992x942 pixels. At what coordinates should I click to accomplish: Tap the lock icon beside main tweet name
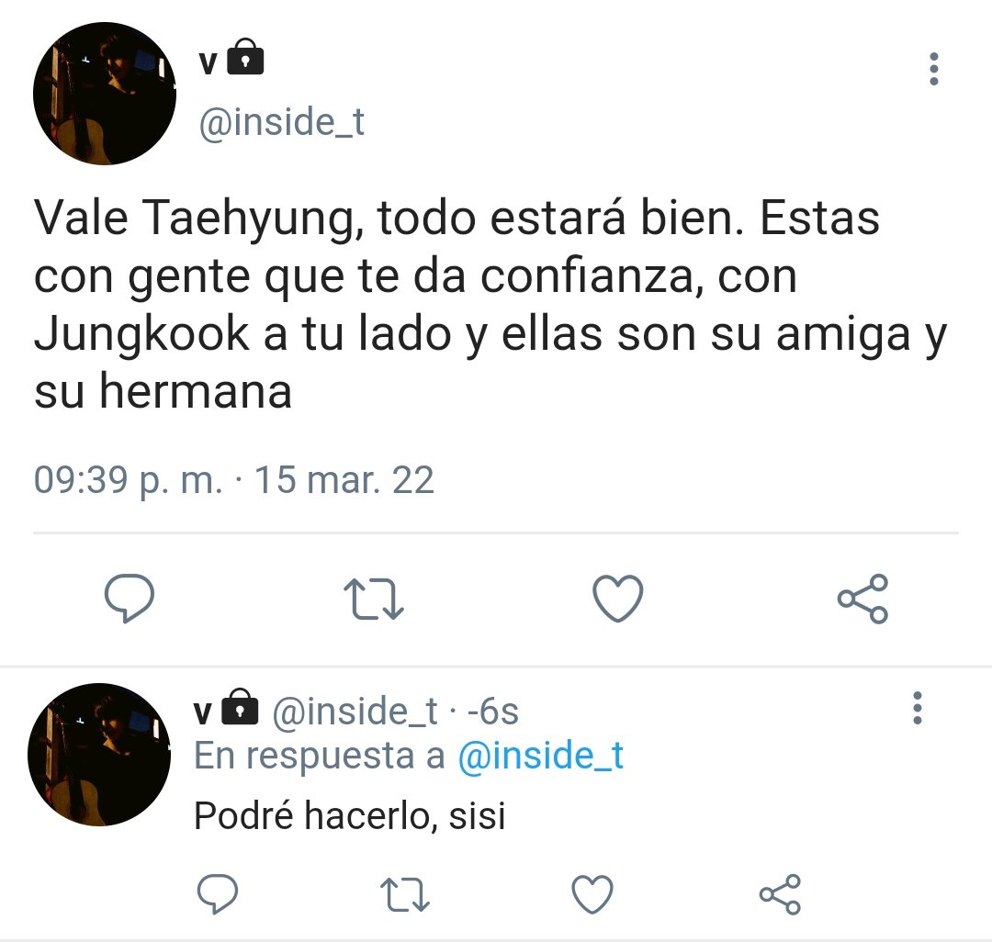tap(245, 56)
